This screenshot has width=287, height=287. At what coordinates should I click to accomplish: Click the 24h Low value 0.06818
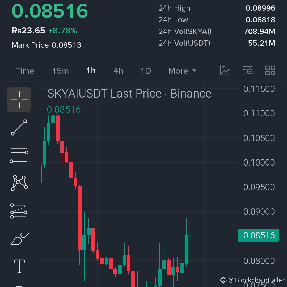coord(260,20)
